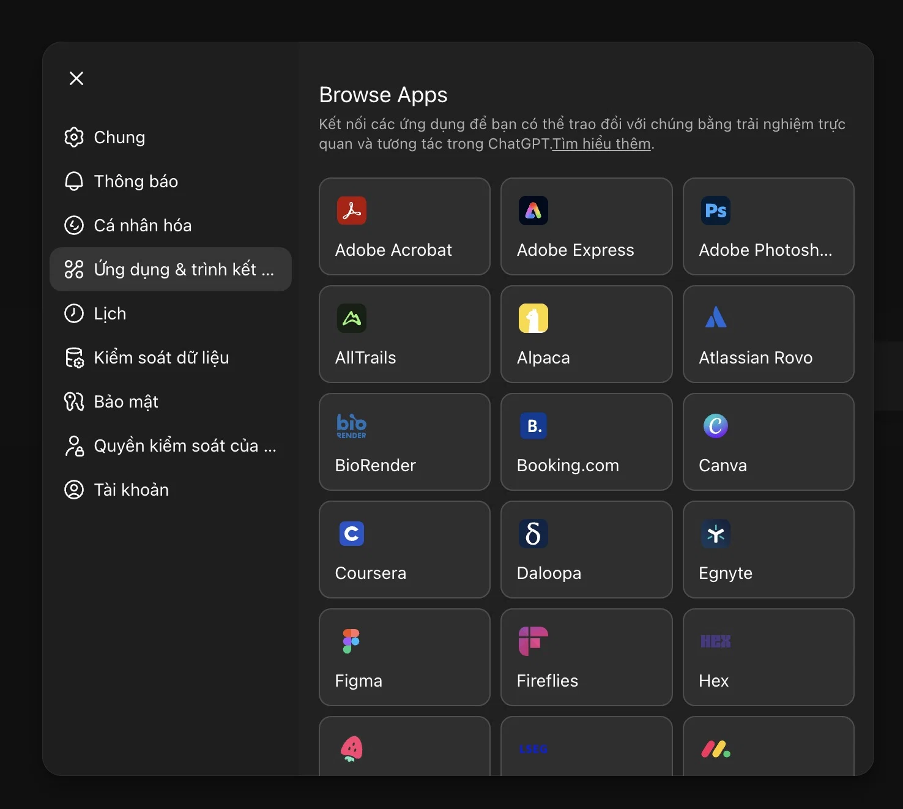Choose the Alpaca app card
This screenshot has width=903, height=809.
click(x=587, y=334)
